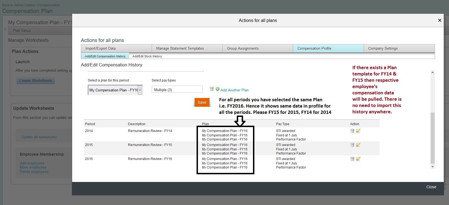Select the Compensation Profile tab
Image resolution: width=449 pixels, height=205 pixels.
(x=328, y=49)
